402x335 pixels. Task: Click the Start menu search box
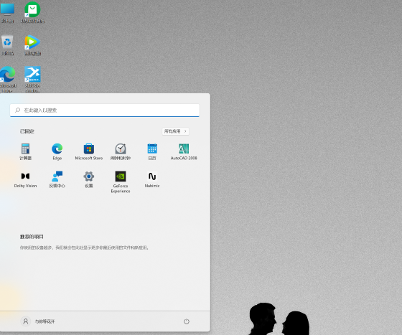pyautogui.click(x=105, y=110)
